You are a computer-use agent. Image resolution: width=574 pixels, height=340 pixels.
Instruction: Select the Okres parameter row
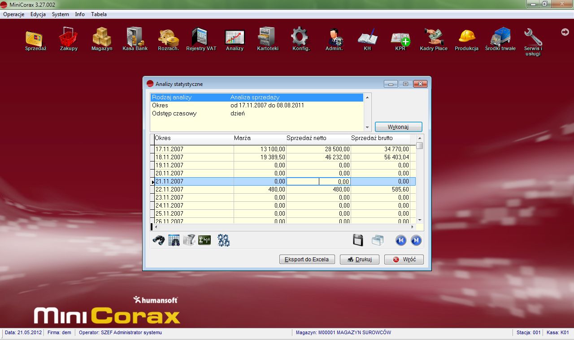[x=257, y=106]
